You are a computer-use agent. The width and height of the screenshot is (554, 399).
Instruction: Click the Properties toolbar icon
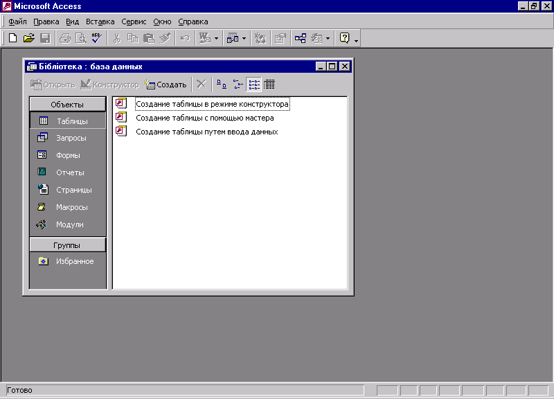pos(280,38)
